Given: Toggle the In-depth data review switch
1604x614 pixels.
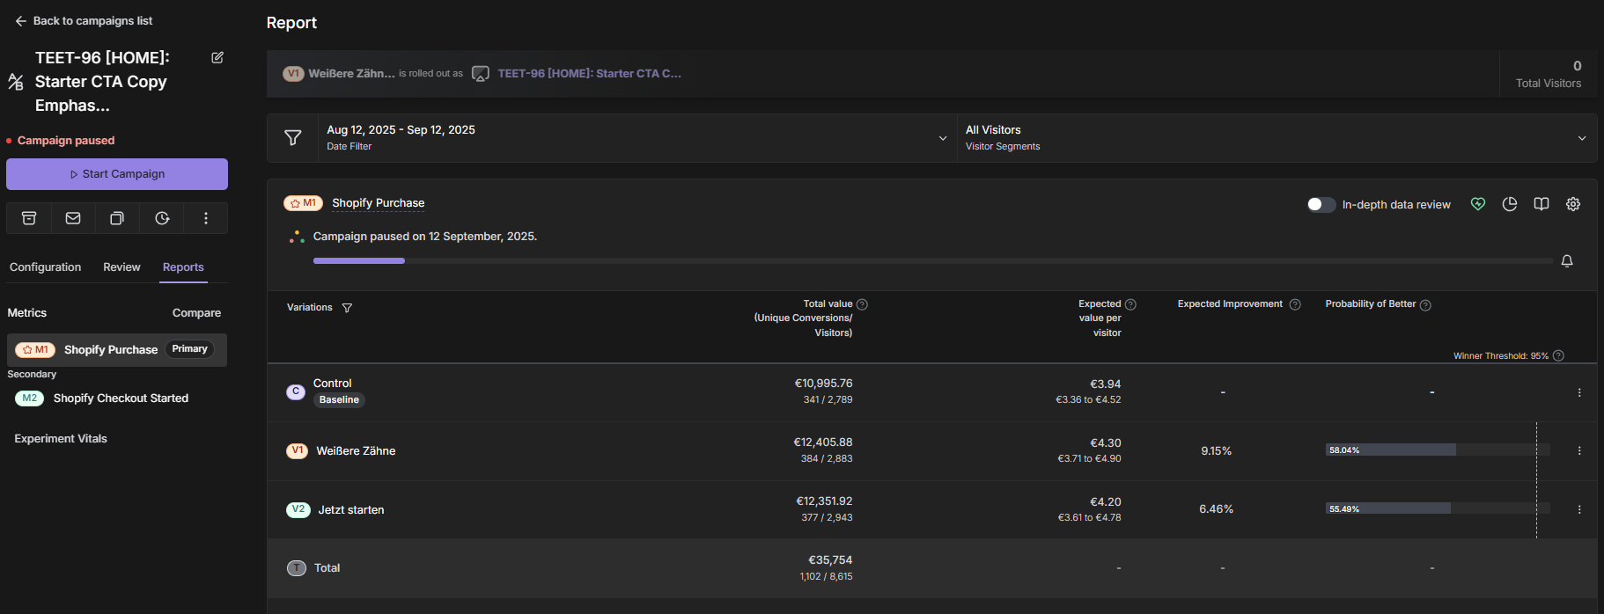Looking at the screenshot, I should click(x=1321, y=204).
